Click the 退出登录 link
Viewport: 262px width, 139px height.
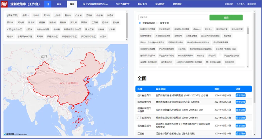point(252,4)
